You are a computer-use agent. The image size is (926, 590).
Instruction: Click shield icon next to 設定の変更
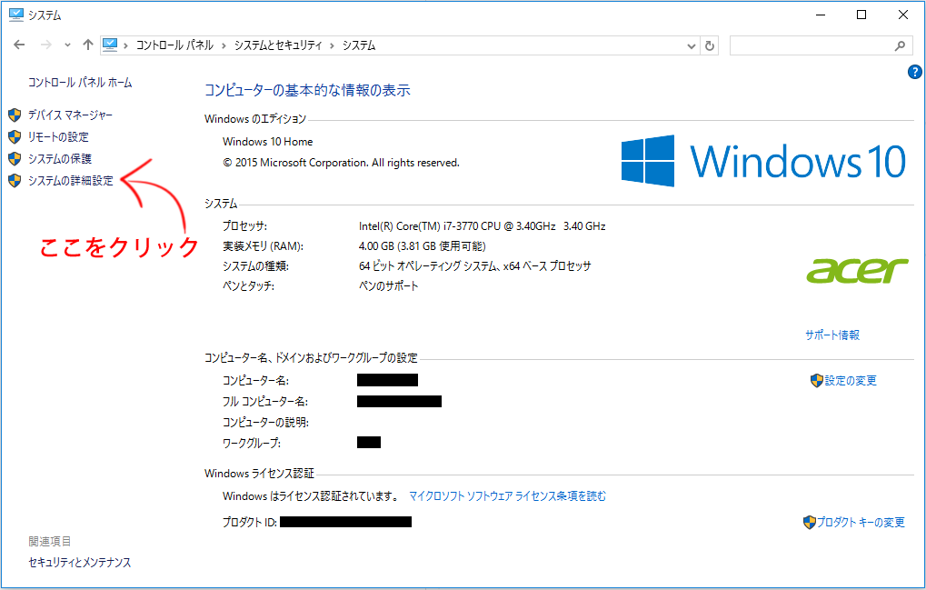[x=817, y=381]
